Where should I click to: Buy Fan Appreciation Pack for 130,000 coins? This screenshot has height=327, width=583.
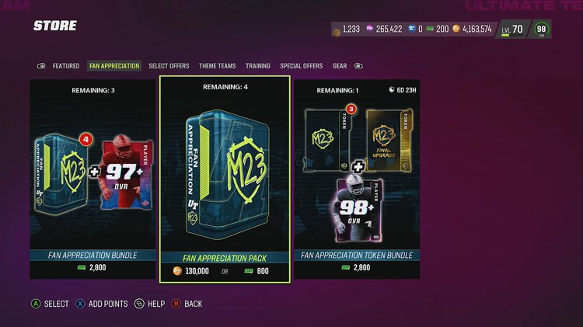pos(191,271)
